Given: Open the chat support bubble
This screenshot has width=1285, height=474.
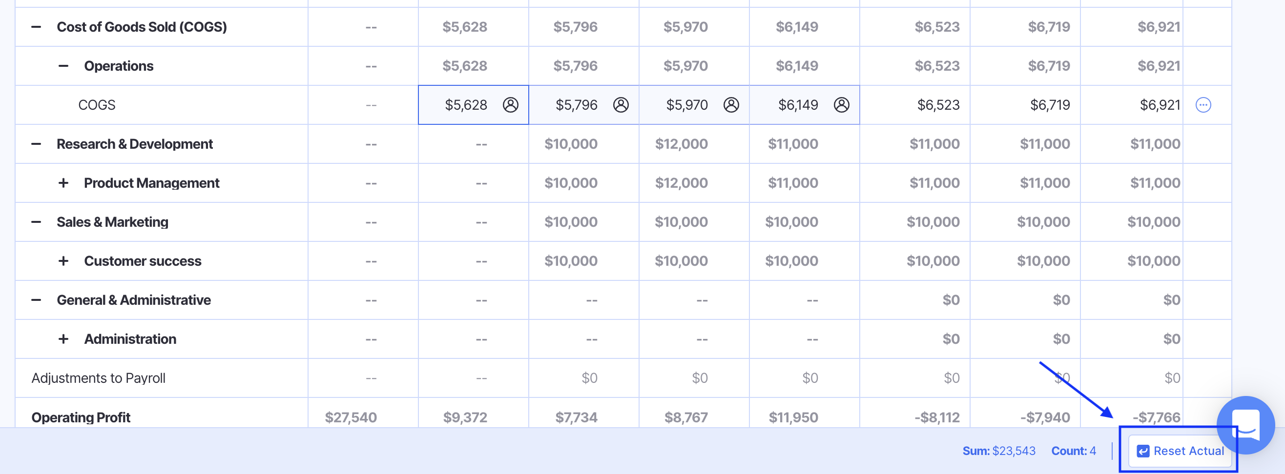Looking at the screenshot, I should [1245, 424].
